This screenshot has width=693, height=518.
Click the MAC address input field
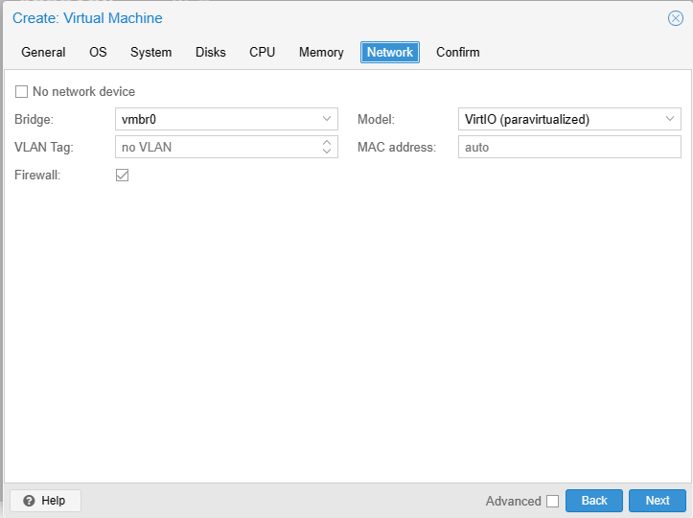click(569, 147)
